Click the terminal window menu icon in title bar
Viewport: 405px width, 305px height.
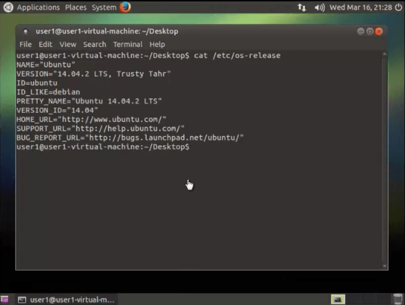(x=25, y=32)
